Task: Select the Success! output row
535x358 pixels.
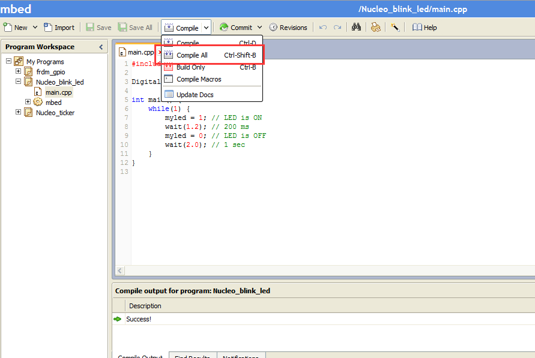Action: click(324, 319)
